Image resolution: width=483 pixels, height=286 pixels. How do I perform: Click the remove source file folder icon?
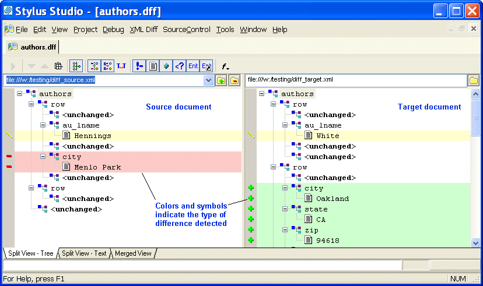point(234,80)
